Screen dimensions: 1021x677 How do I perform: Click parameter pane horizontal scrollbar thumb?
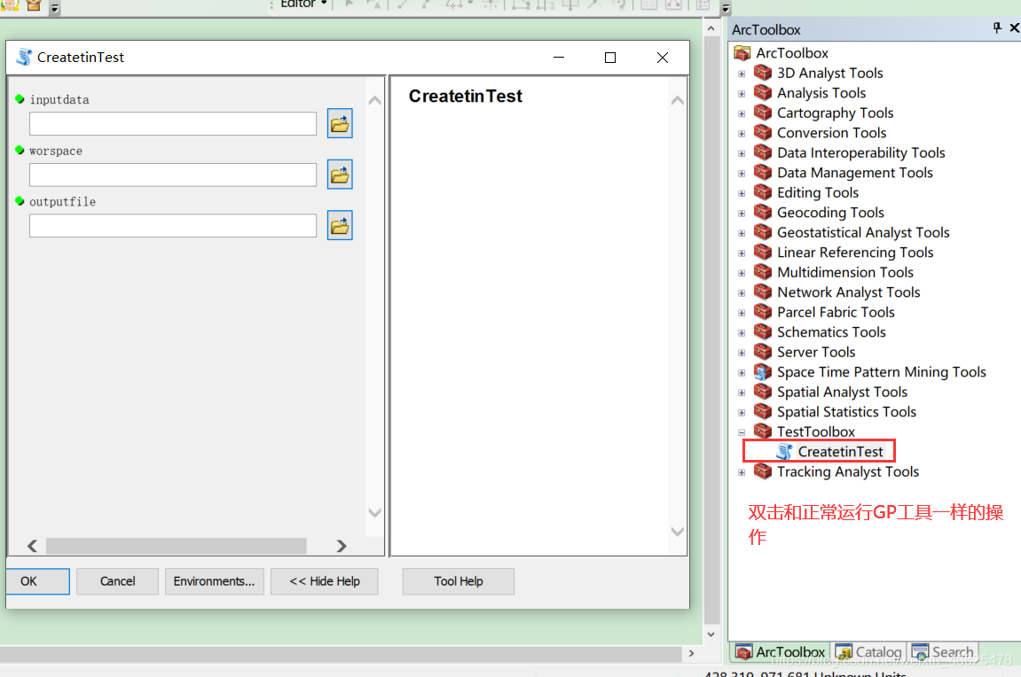point(176,546)
